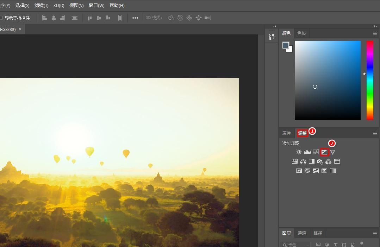The image size is (380, 247).
Task: Add a Levels adjustment layer
Action: 307,152
